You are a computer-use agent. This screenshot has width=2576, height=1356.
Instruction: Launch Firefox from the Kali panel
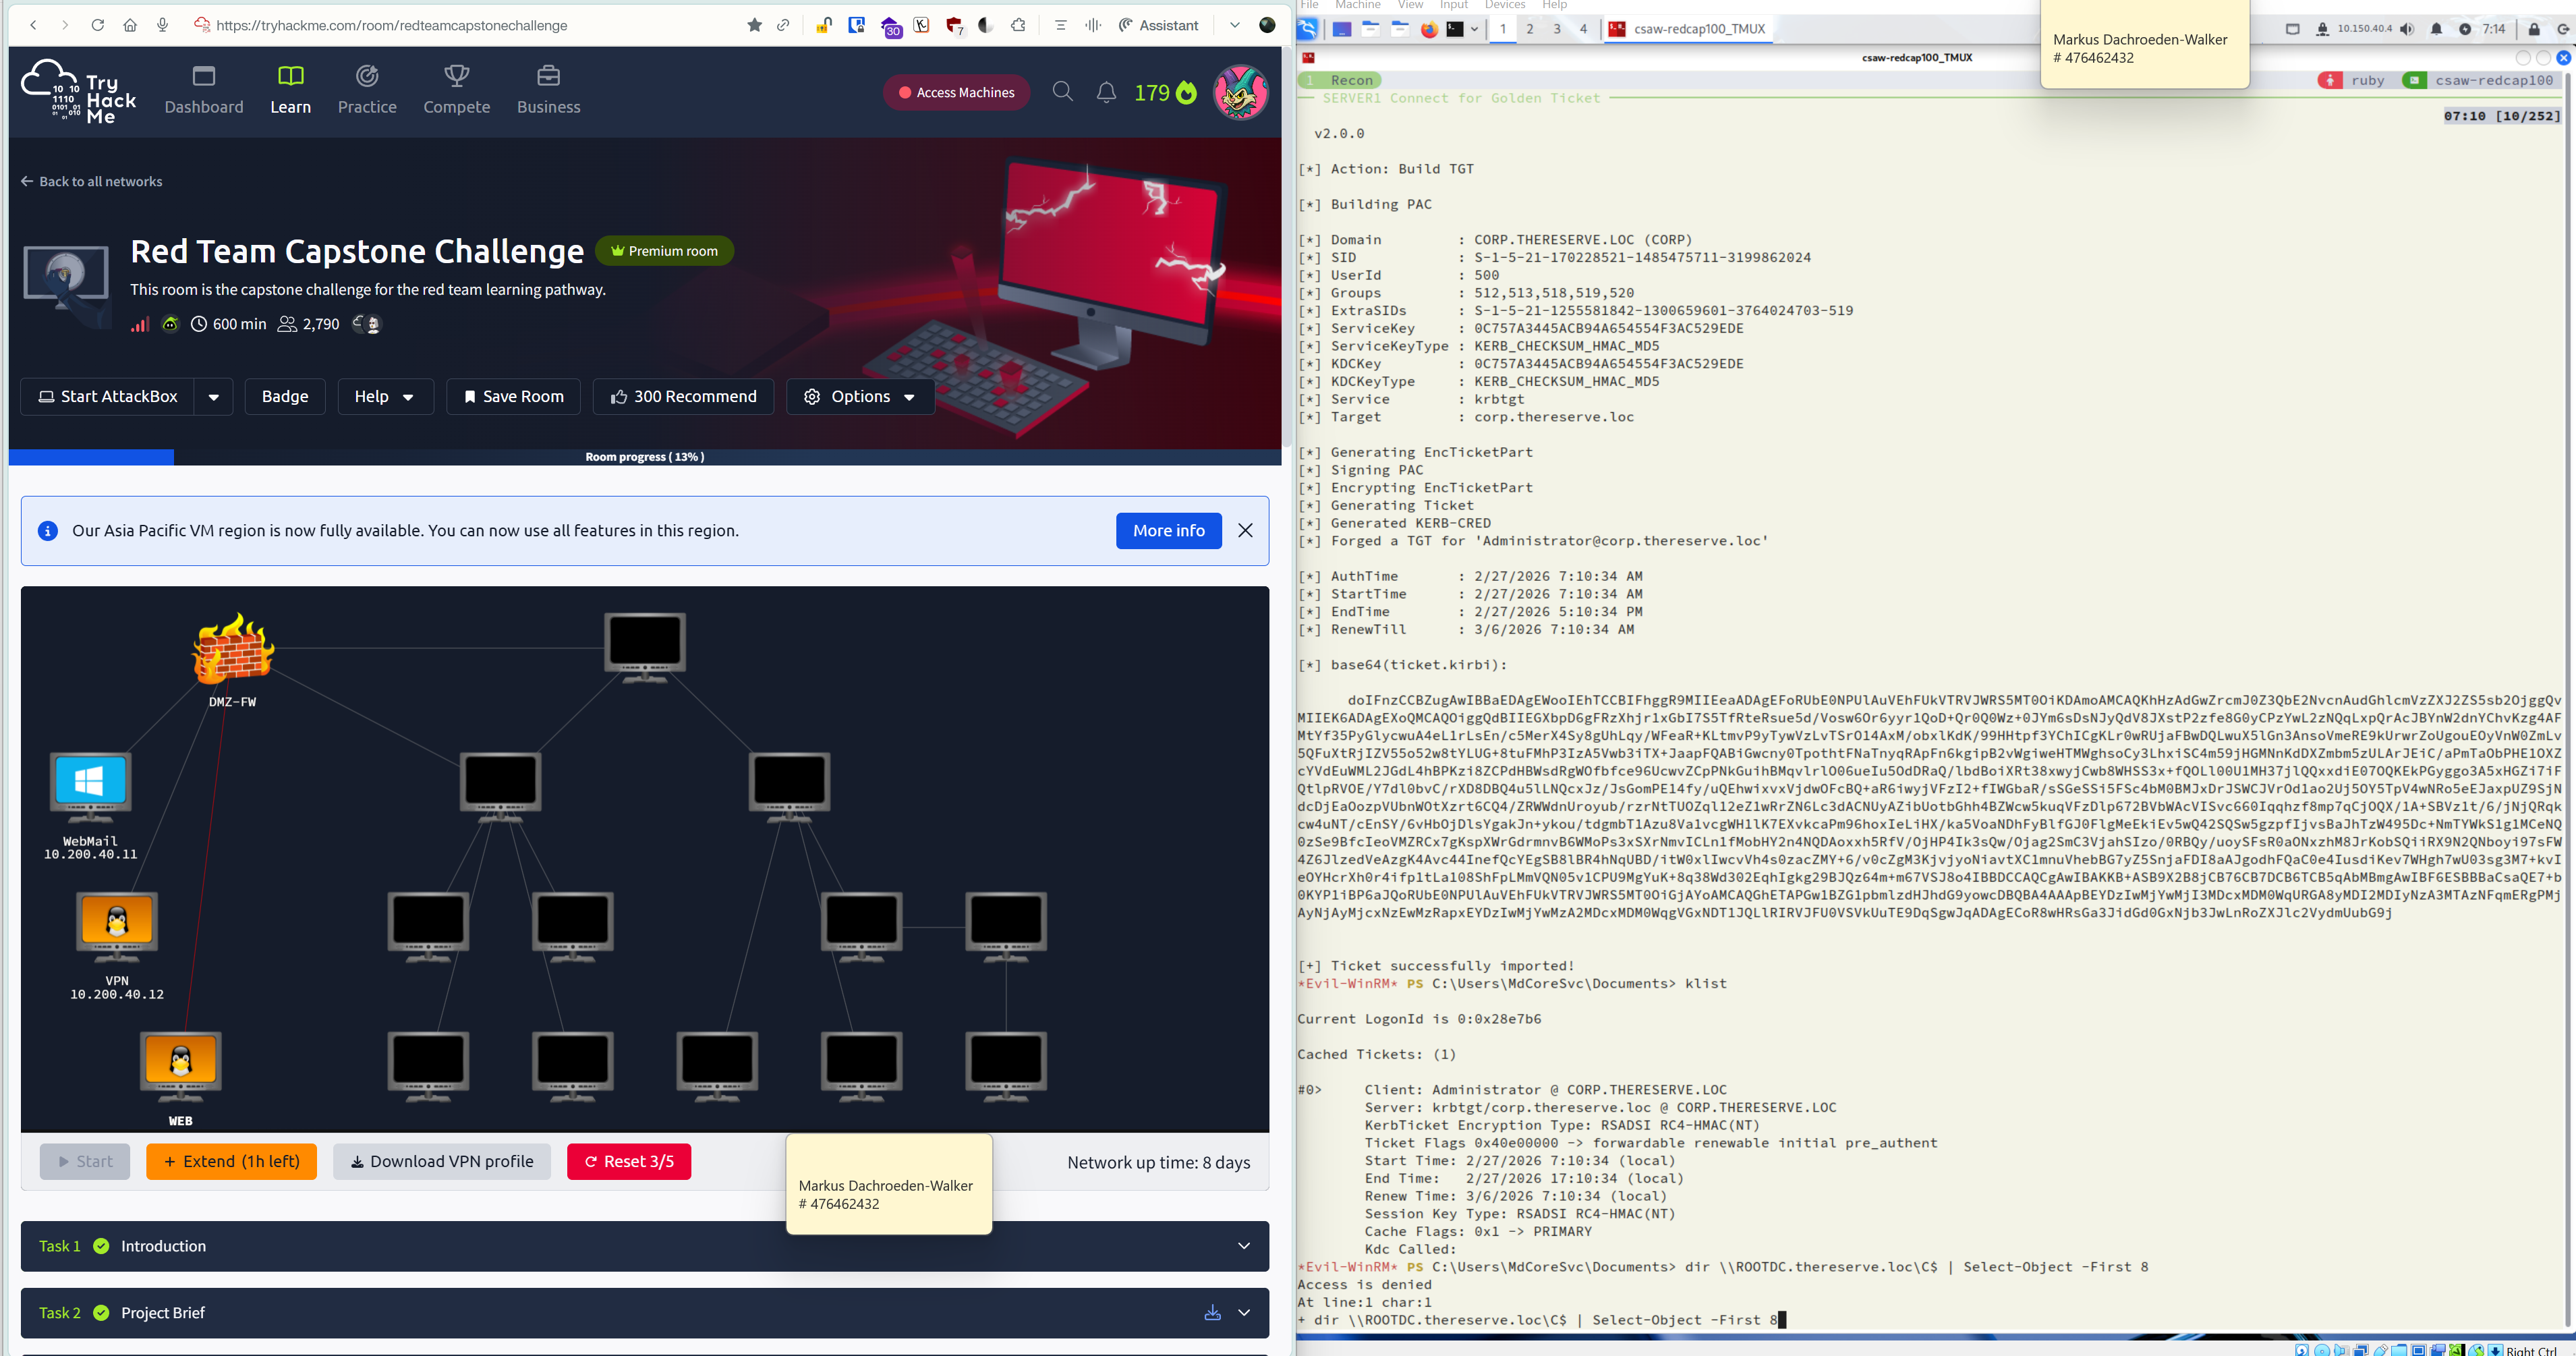pos(1429,30)
